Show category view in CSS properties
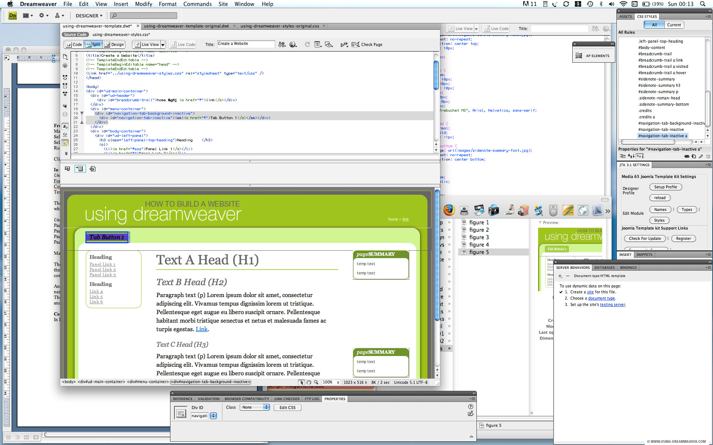This screenshot has height=445, width=713. click(x=623, y=156)
